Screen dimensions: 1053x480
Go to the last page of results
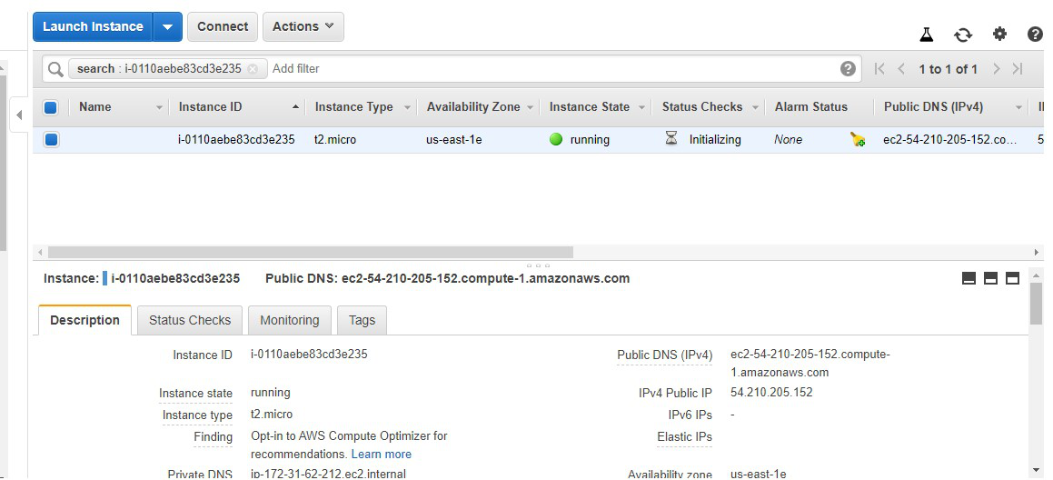tap(1018, 68)
